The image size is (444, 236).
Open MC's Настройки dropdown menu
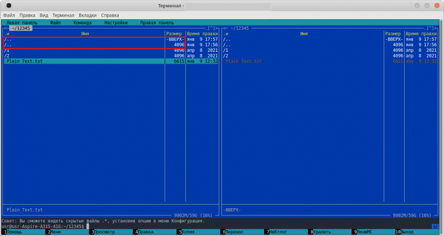pos(116,23)
